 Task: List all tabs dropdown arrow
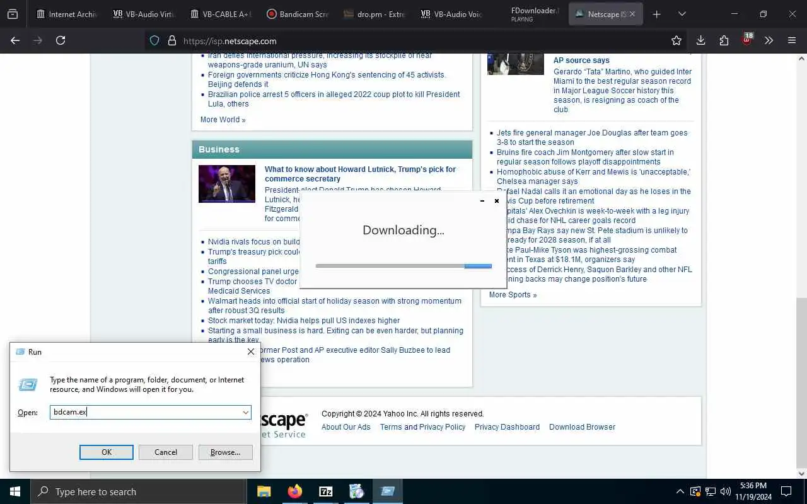[x=682, y=14]
